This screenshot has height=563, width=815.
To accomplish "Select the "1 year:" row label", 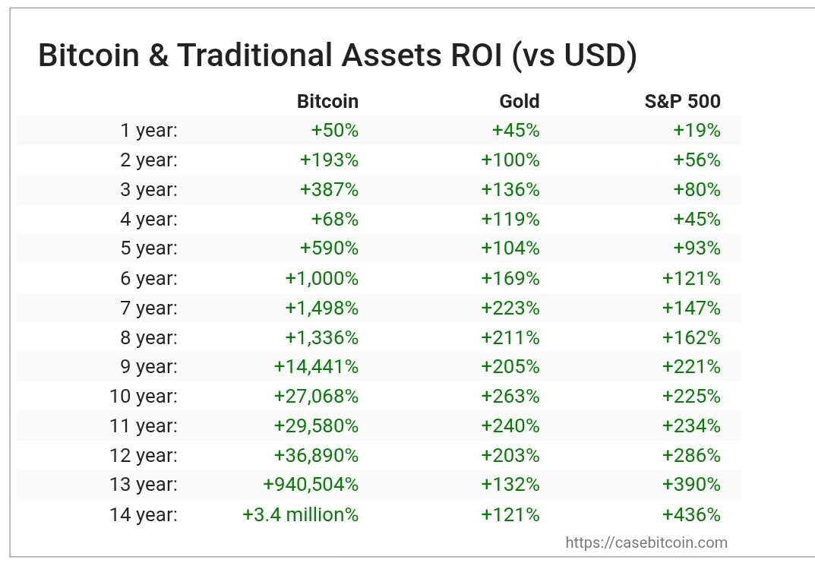I will click(149, 131).
